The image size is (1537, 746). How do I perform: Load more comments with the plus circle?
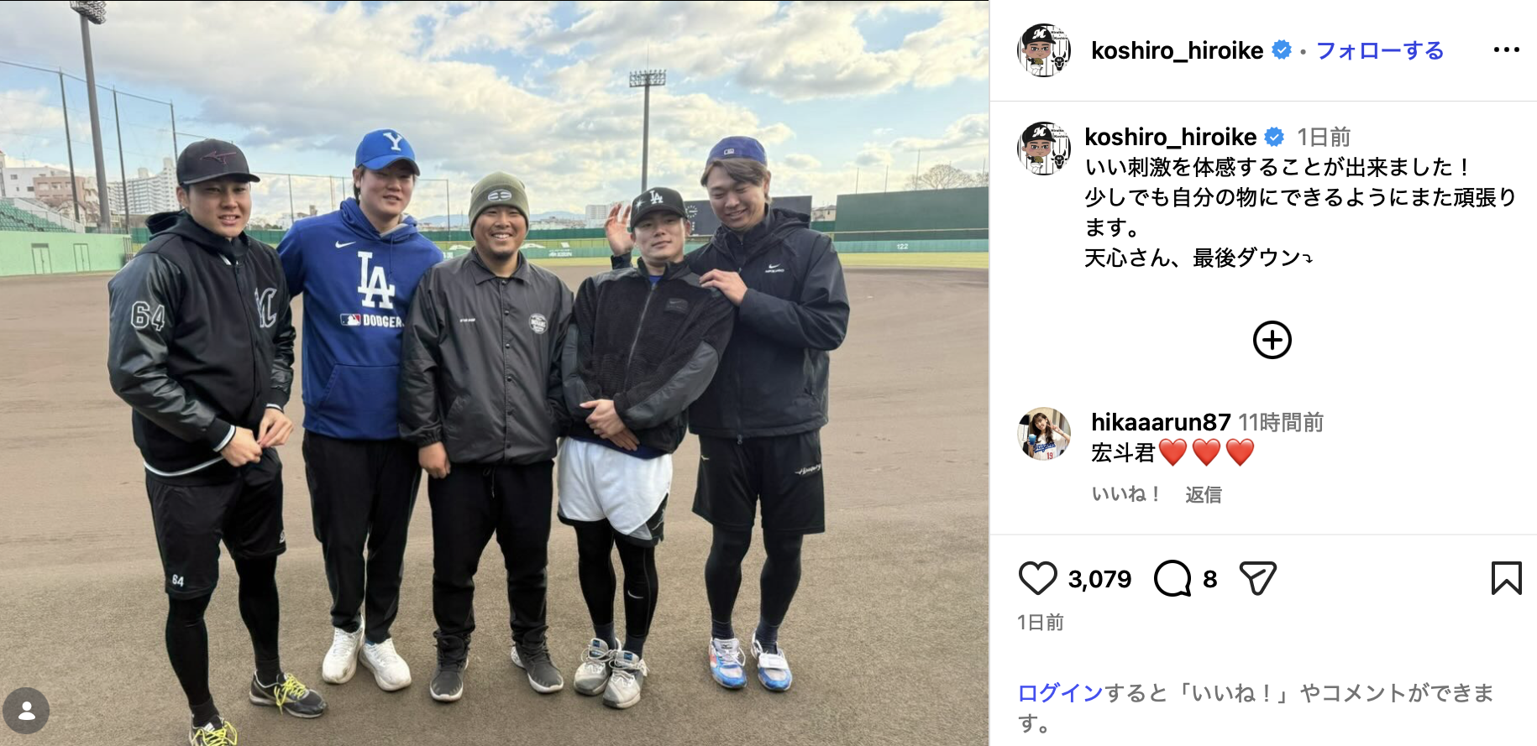pos(1272,340)
